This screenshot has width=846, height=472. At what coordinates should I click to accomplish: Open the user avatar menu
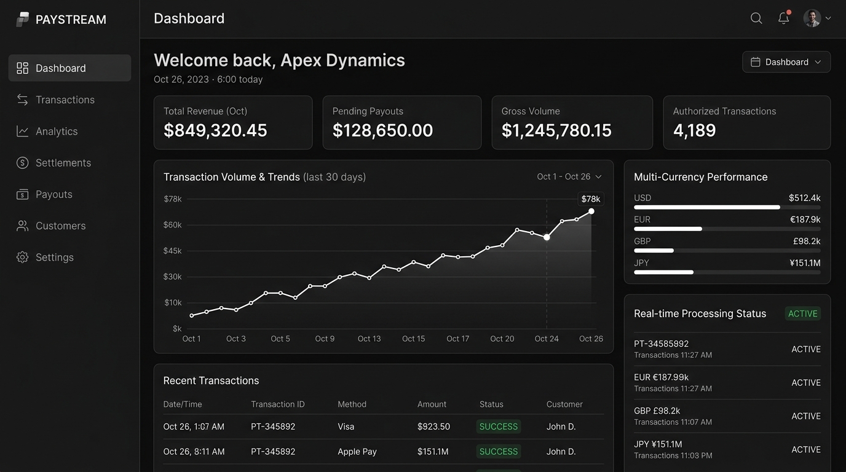coord(817,18)
